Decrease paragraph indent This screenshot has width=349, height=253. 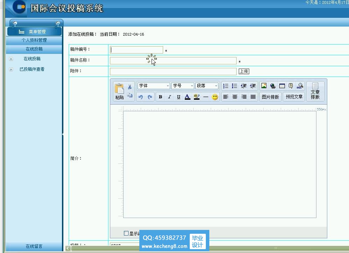[244, 86]
